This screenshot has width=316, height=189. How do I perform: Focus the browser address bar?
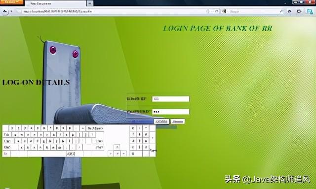coord(113,11)
